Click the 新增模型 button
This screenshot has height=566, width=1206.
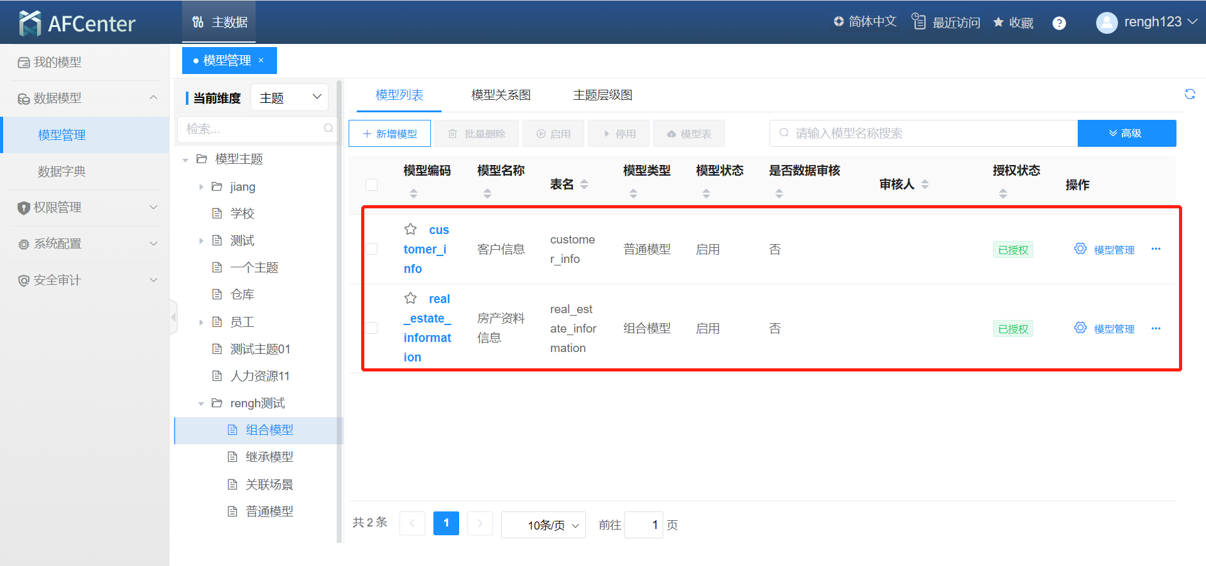pyautogui.click(x=389, y=134)
